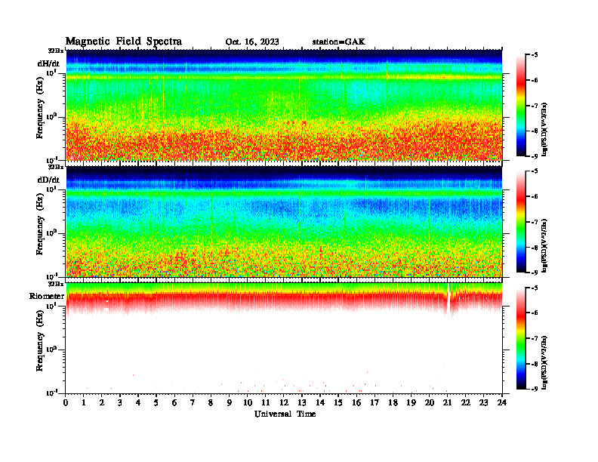Click the "-9" value on dH/dt color scale
Image resolution: width=598 pixels, height=462 pixels.
pos(535,156)
